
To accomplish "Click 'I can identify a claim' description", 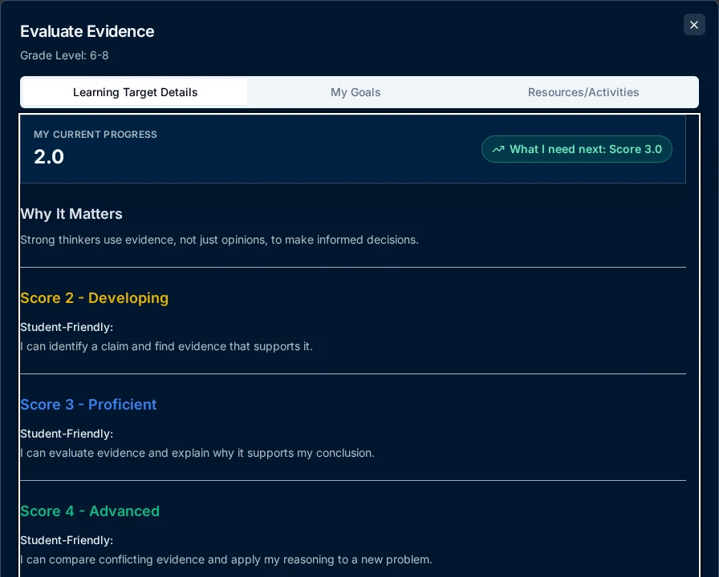I will coord(166,346).
